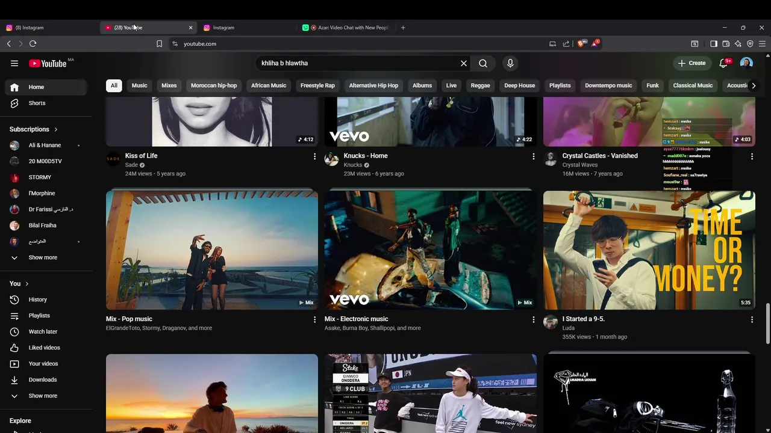
Task: Expand the You section chevron
Action: point(27,284)
